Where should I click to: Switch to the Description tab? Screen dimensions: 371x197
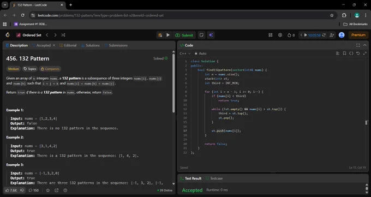[17, 45]
